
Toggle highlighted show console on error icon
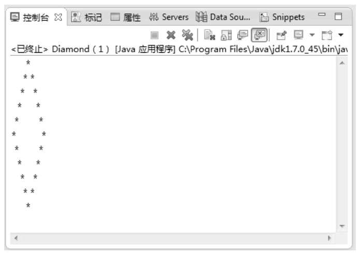(x=259, y=35)
